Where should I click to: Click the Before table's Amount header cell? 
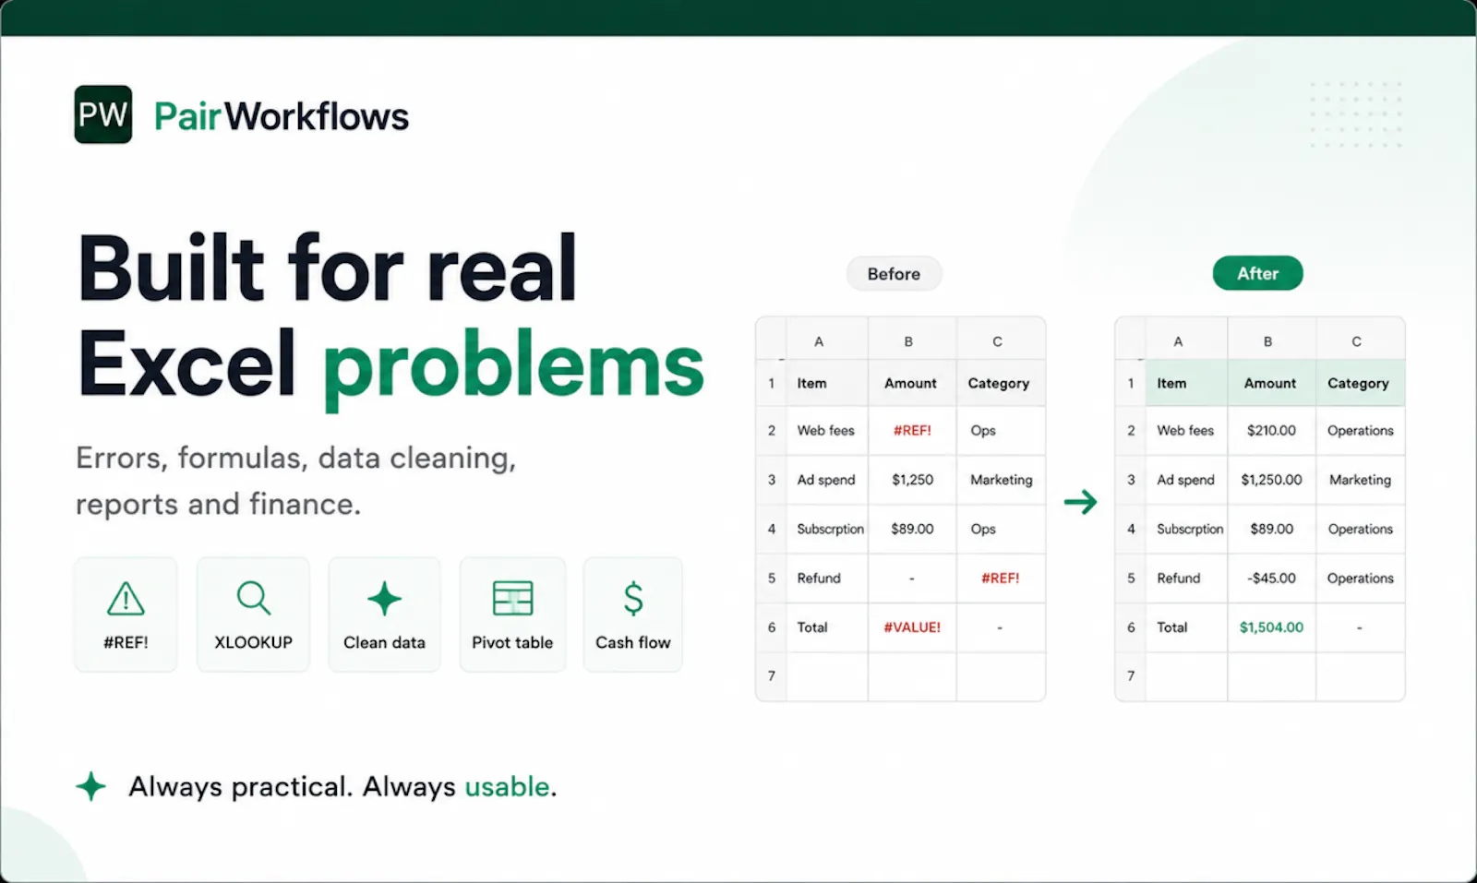pos(912,383)
